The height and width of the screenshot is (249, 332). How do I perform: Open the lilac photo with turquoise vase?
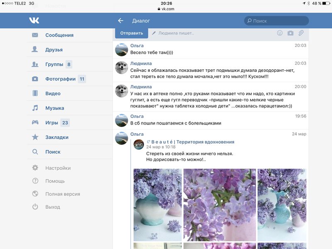click(x=282, y=205)
